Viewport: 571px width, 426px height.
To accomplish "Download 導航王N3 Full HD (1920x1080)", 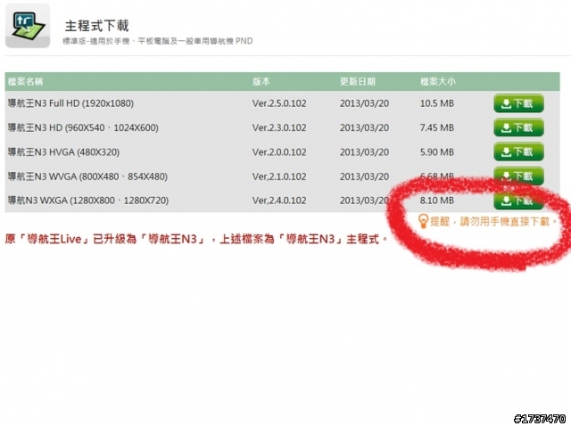I will click(518, 103).
